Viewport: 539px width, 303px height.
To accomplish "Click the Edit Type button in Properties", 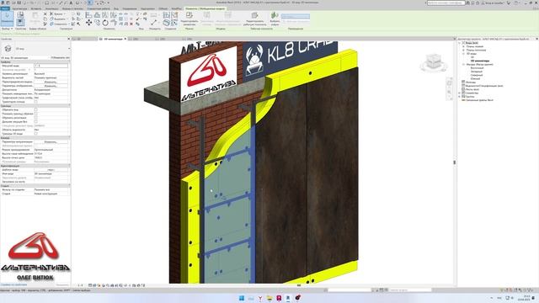I will [x=61, y=57].
